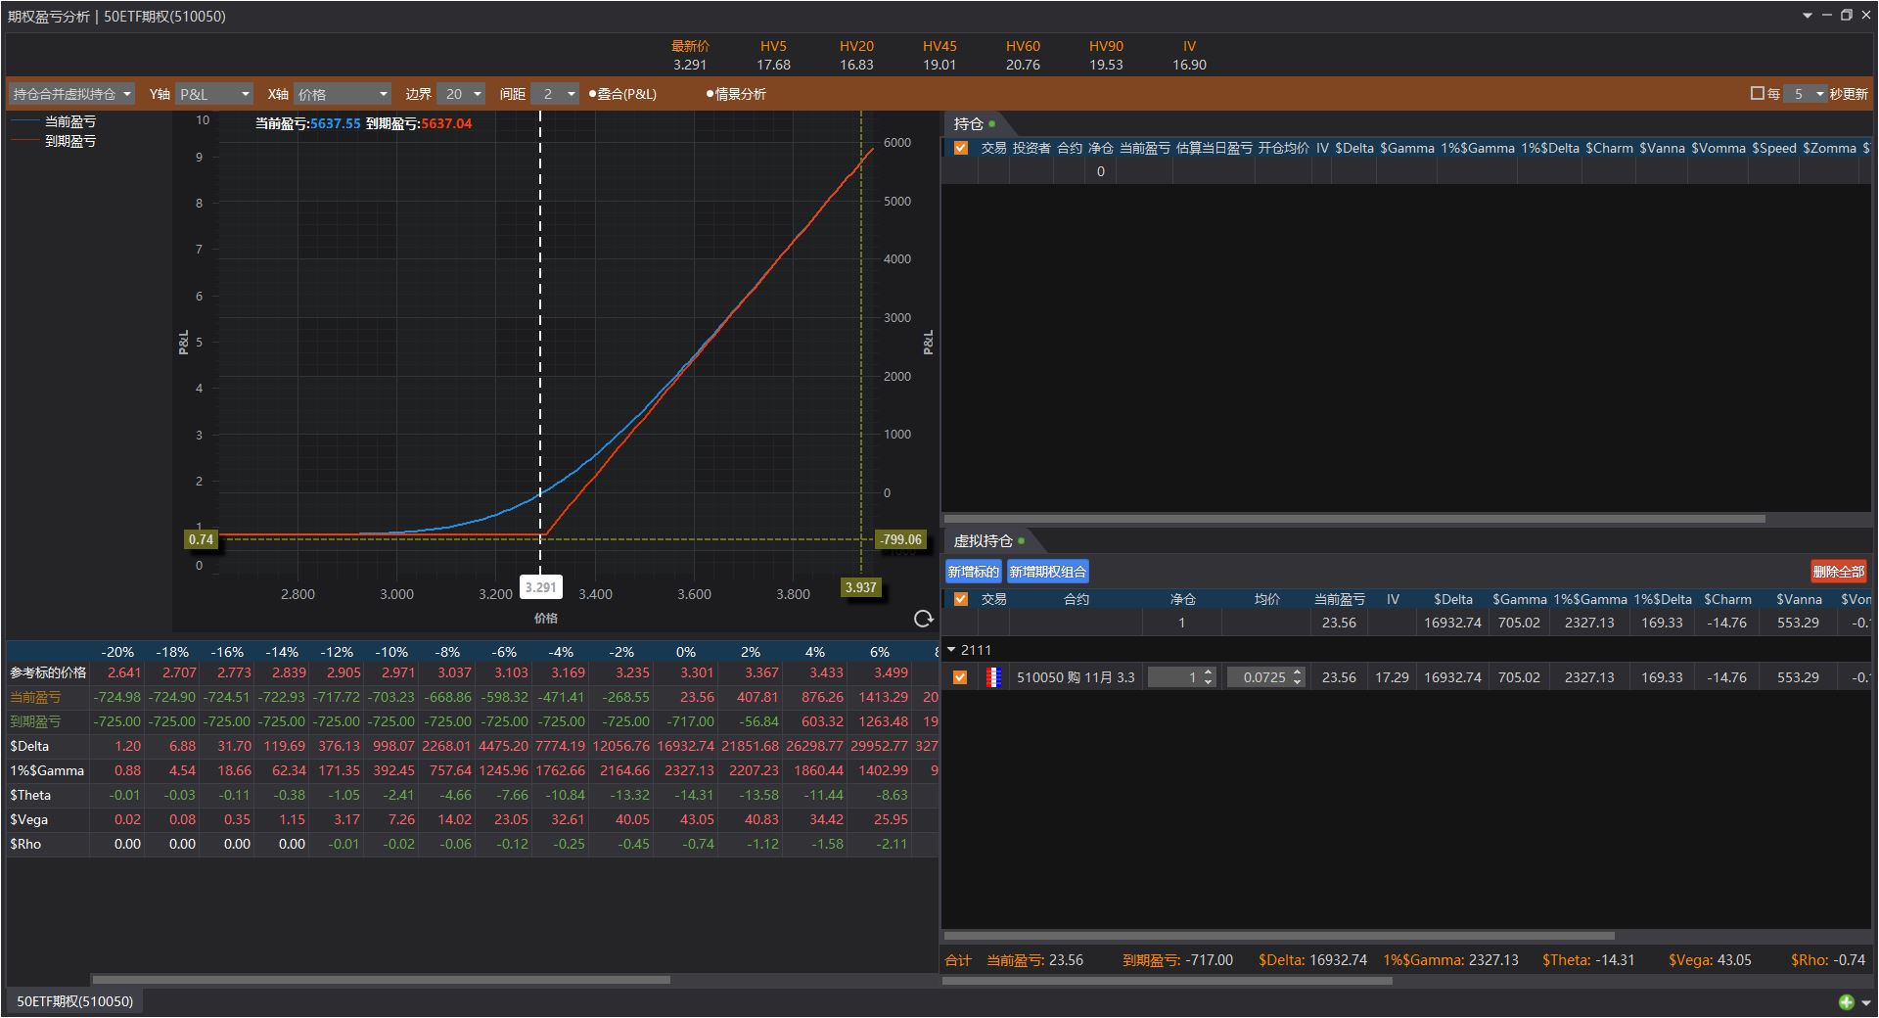Viewport: 1879px width, 1018px height.
Task: Switch to the 虚拟持仓 tab
Action: (x=984, y=540)
